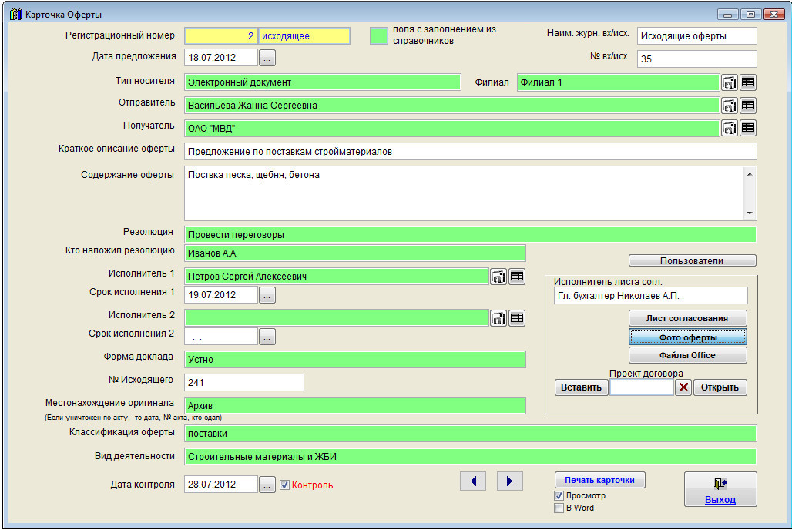Go to previous card with left arrow
The width and height of the screenshot is (792, 530).
coord(473,481)
